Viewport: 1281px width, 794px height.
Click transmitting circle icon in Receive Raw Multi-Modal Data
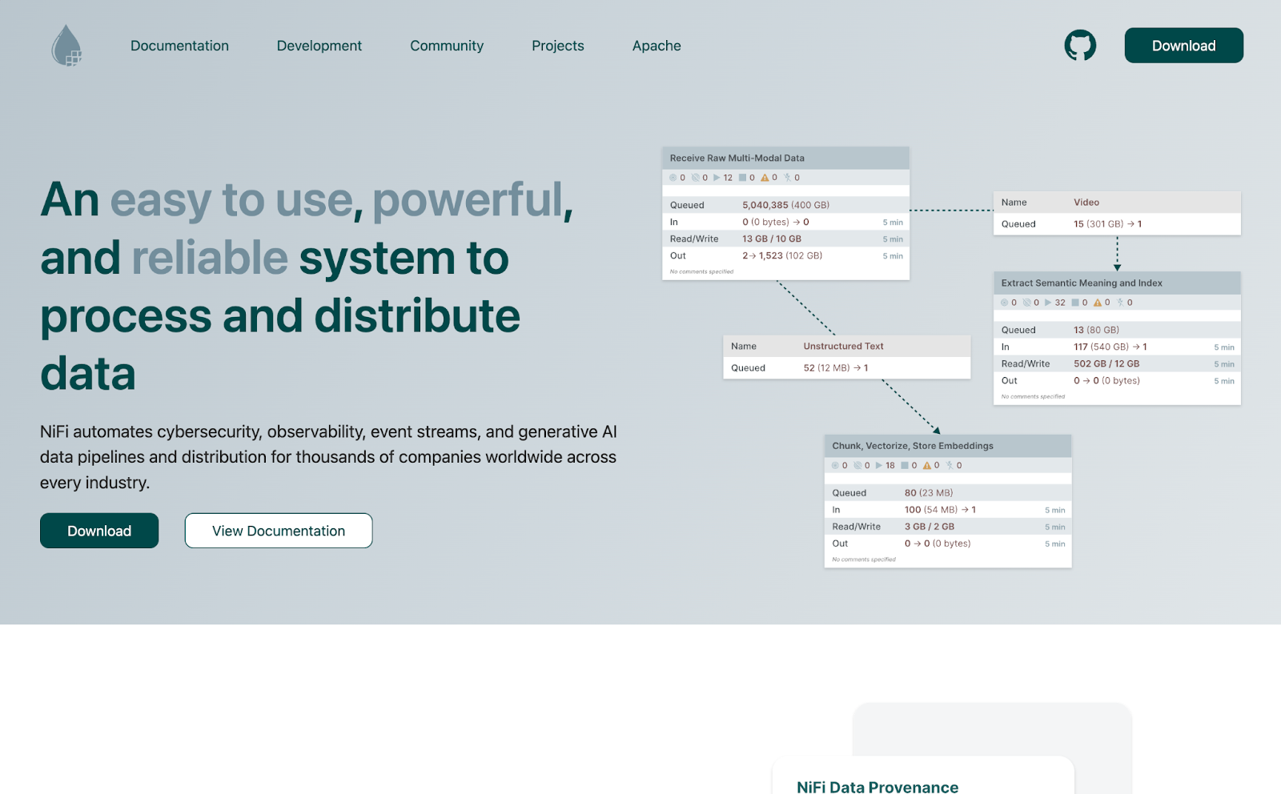673,178
